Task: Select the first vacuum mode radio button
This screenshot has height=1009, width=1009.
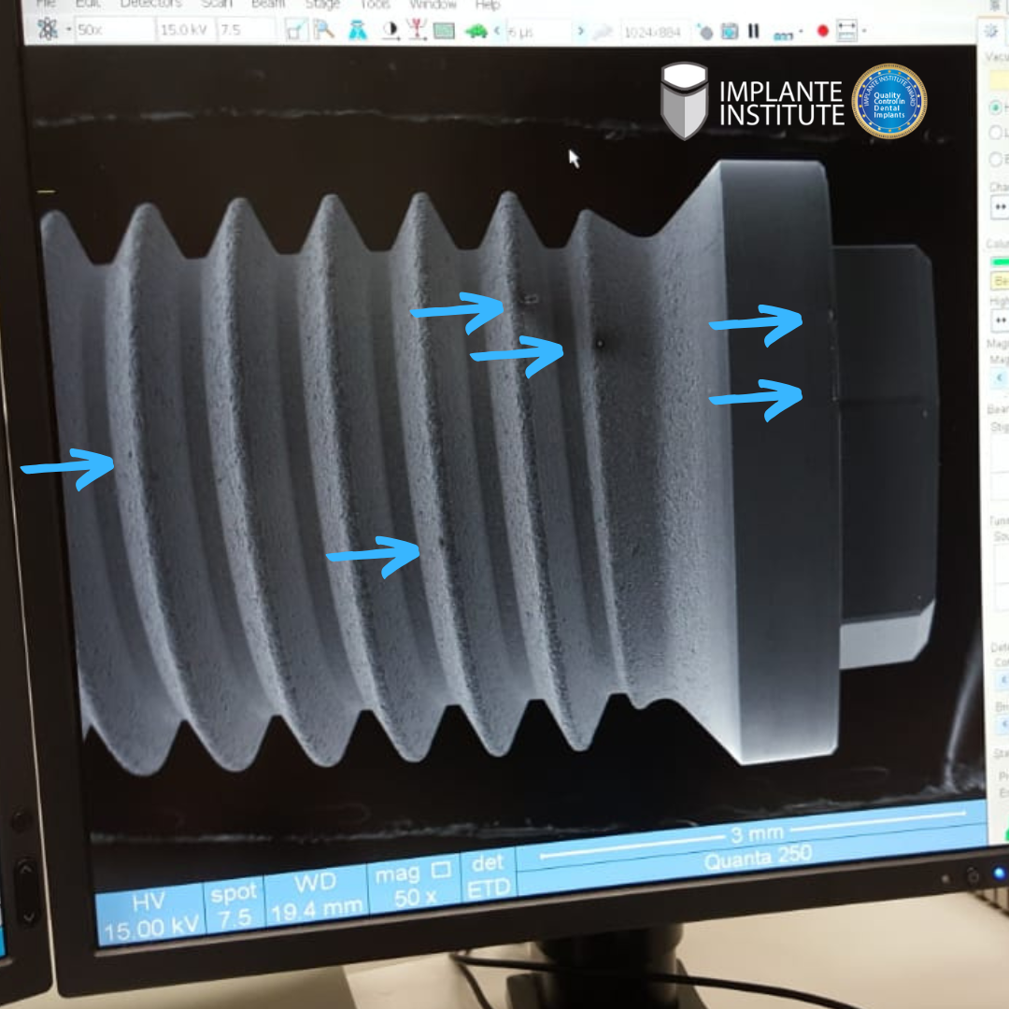Action: click(x=994, y=107)
